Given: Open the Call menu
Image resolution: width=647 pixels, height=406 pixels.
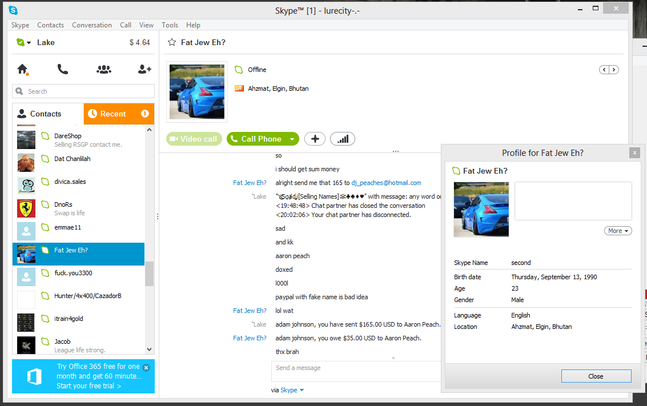Looking at the screenshot, I should coord(126,25).
